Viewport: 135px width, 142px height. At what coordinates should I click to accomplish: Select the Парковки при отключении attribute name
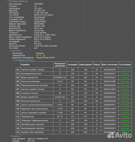pyautogui.click(x=34, y=109)
